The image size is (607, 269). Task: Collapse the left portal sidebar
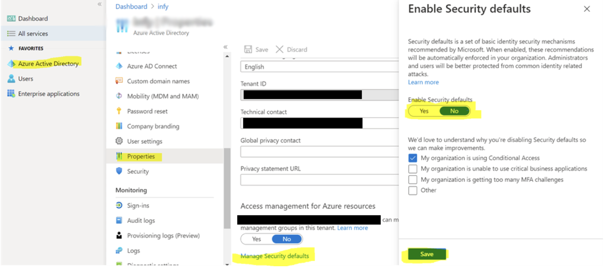point(99,4)
